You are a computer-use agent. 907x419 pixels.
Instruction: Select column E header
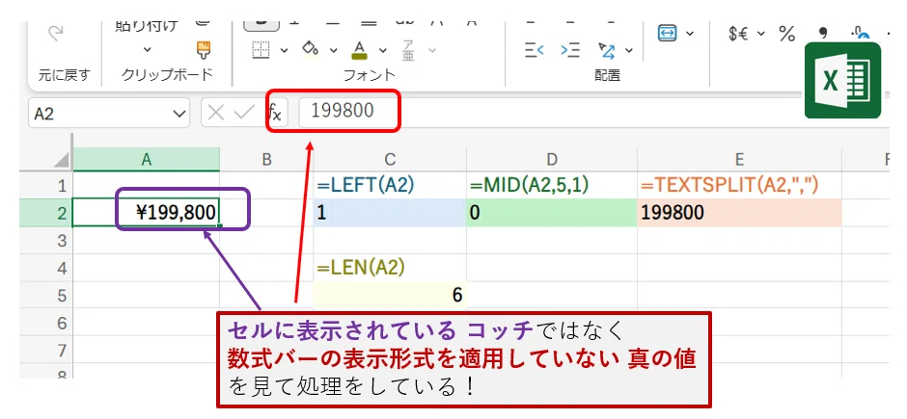[x=739, y=160]
